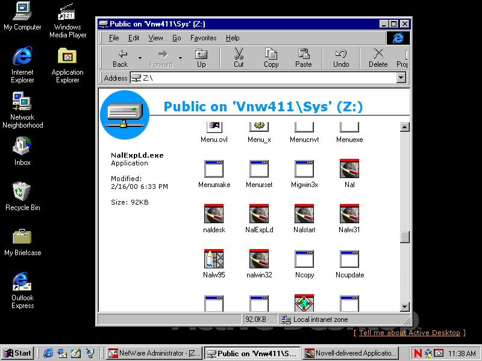Select the Windows Media Player desktop icon
Image resolution: width=482 pixels, height=361 pixels.
pyautogui.click(x=67, y=20)
